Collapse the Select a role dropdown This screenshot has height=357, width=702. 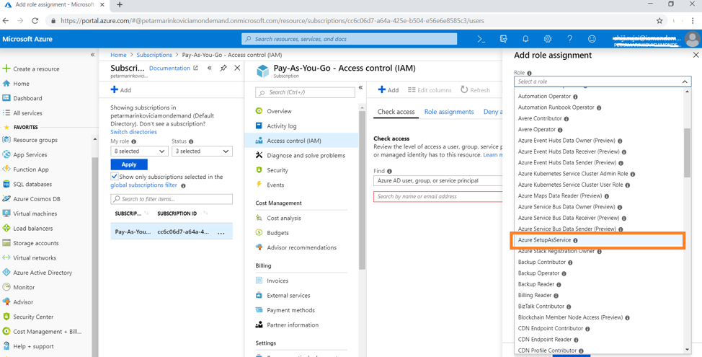point(684,81)
